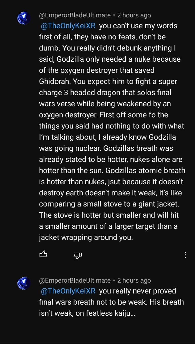Open the second comment's '2 hours ago' timestamp
Image resolution: width=195 pixels, height=344 pixels.
tap(134, 280)
